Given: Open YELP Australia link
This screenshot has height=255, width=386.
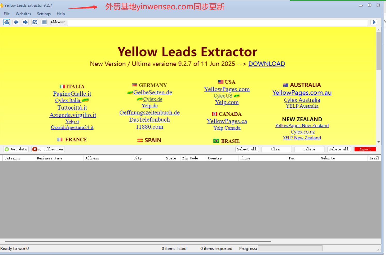Looking at the screenshot, I should click(302, 106).
